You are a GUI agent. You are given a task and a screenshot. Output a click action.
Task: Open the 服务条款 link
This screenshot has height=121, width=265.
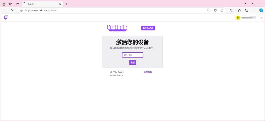point(148,72)
